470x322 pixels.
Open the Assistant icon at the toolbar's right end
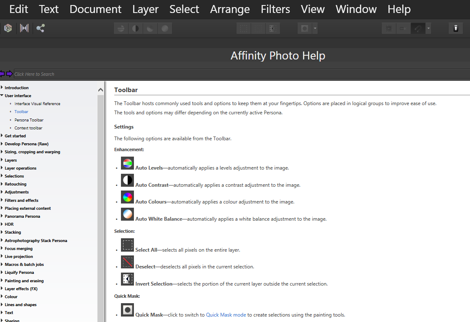point(456,28)
